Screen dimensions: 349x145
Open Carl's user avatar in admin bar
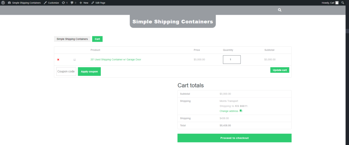(x=337, y=3)
